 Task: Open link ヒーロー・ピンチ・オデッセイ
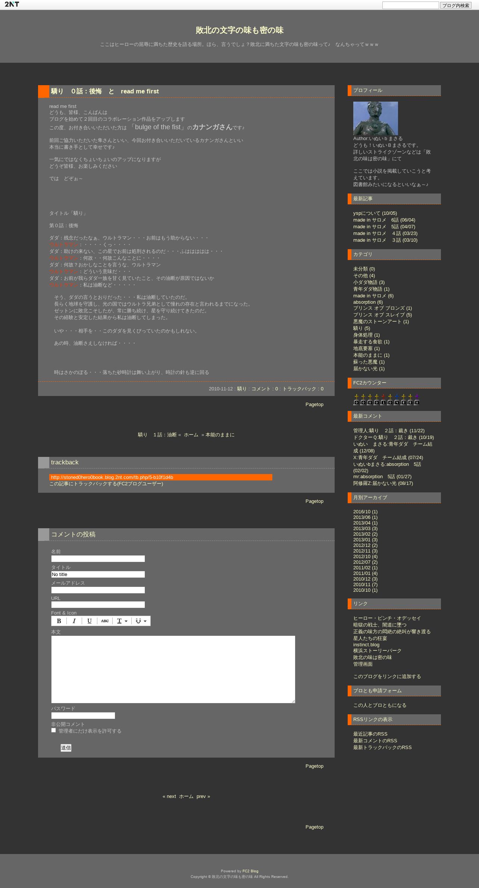387,618
